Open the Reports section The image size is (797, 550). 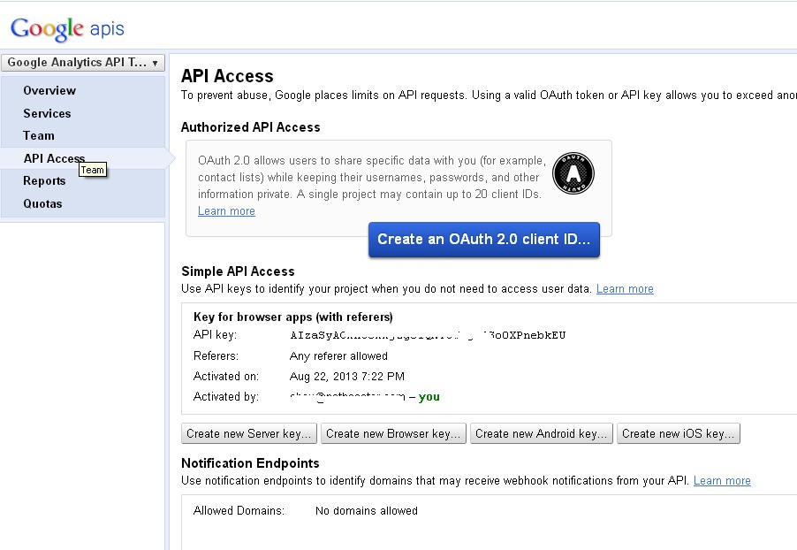44,181
